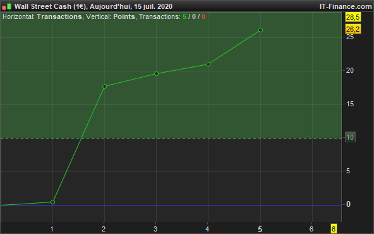The image size is (374, 234).
Task: Click the 15 label on vertical axis
Action: (350, 104)
